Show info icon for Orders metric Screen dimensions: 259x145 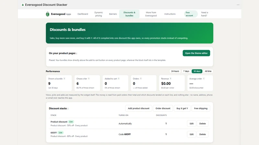(x=141, y=79)
